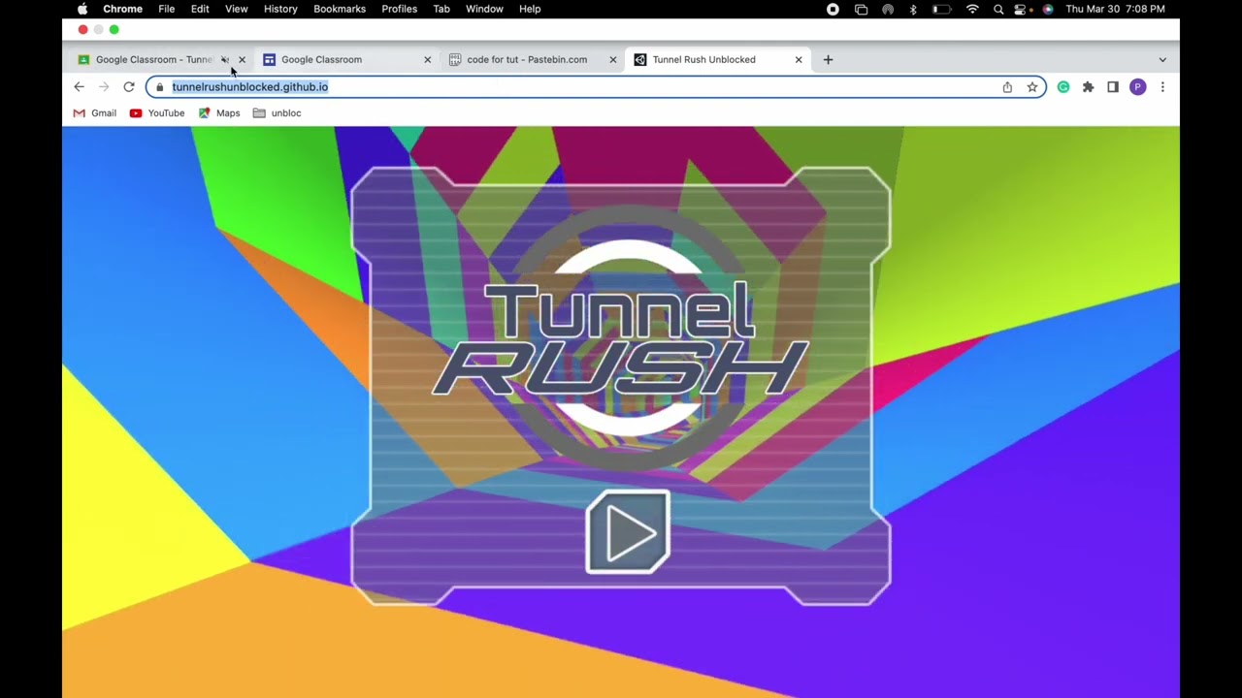Switch to Google Classroom - Tunnel tab
This screenshot has width=1242, height=698.
tap(153, 60)
